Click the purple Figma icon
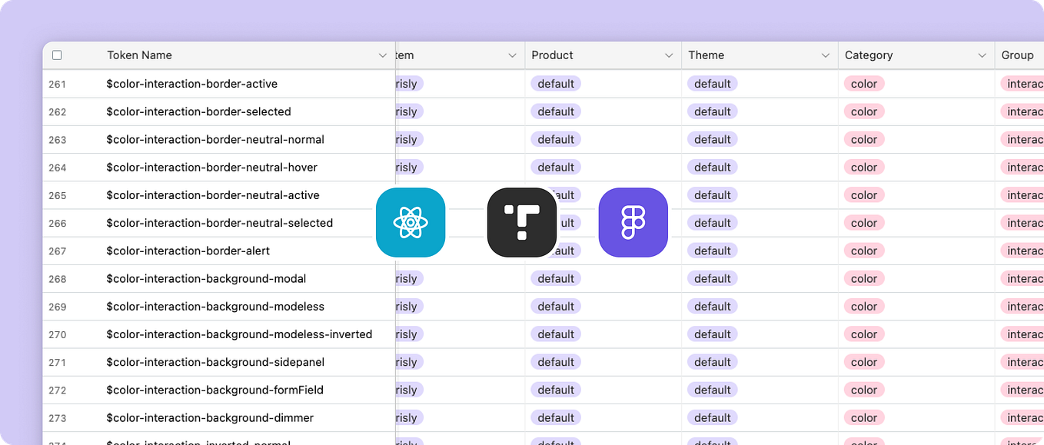Image resolution: width=1044 pixels, height=445 pixels. (633, 222)
